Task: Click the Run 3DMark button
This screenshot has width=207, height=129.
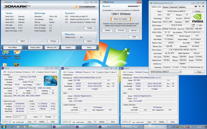Action: click(13, 47)
